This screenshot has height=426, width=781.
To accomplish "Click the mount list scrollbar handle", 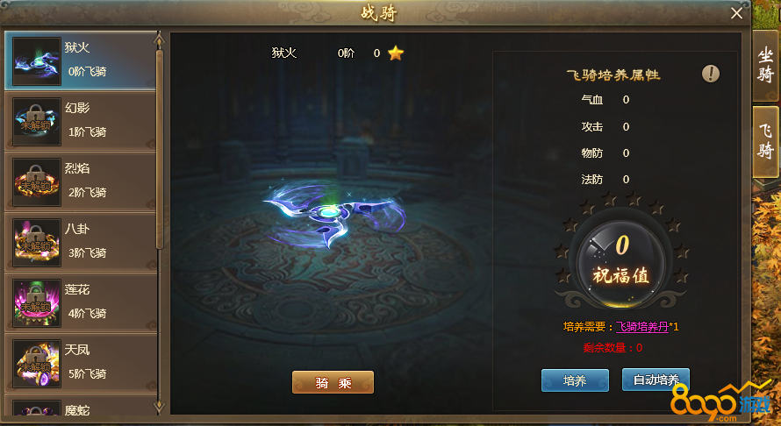I will [x=160, y=148].
